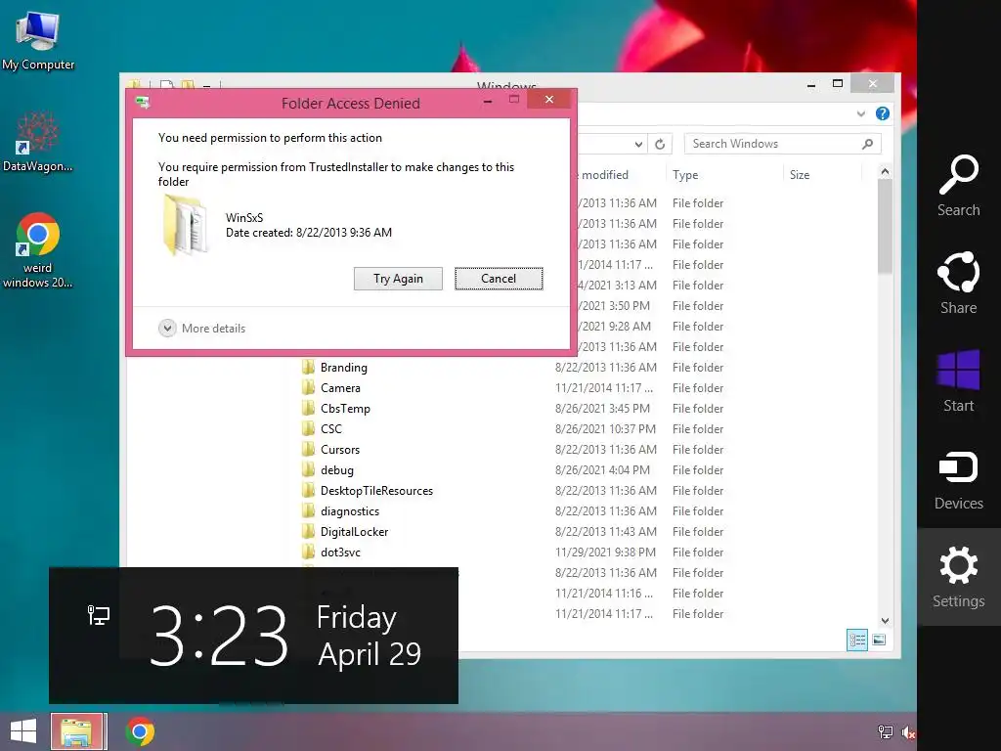Click the Try Again button
The width and height of the screenshot is (1001, 751).
click(398, 279)
